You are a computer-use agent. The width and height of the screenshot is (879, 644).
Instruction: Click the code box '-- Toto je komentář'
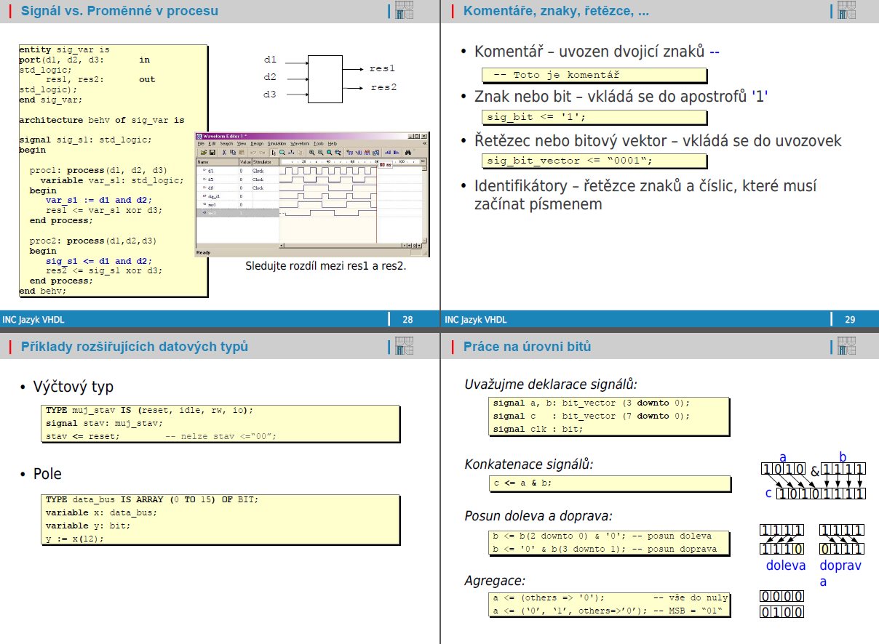pyautogui.click(x=594, y=76)
